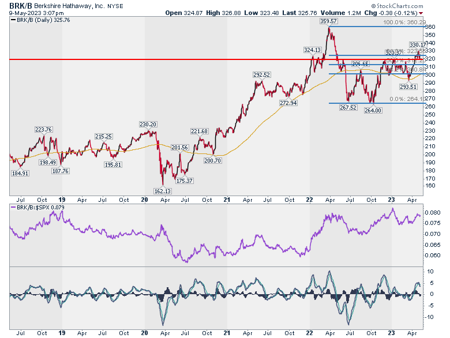Click the Low 323.48 value
Image resolution: width=450 pixels, height=338 pixels.
261,13
